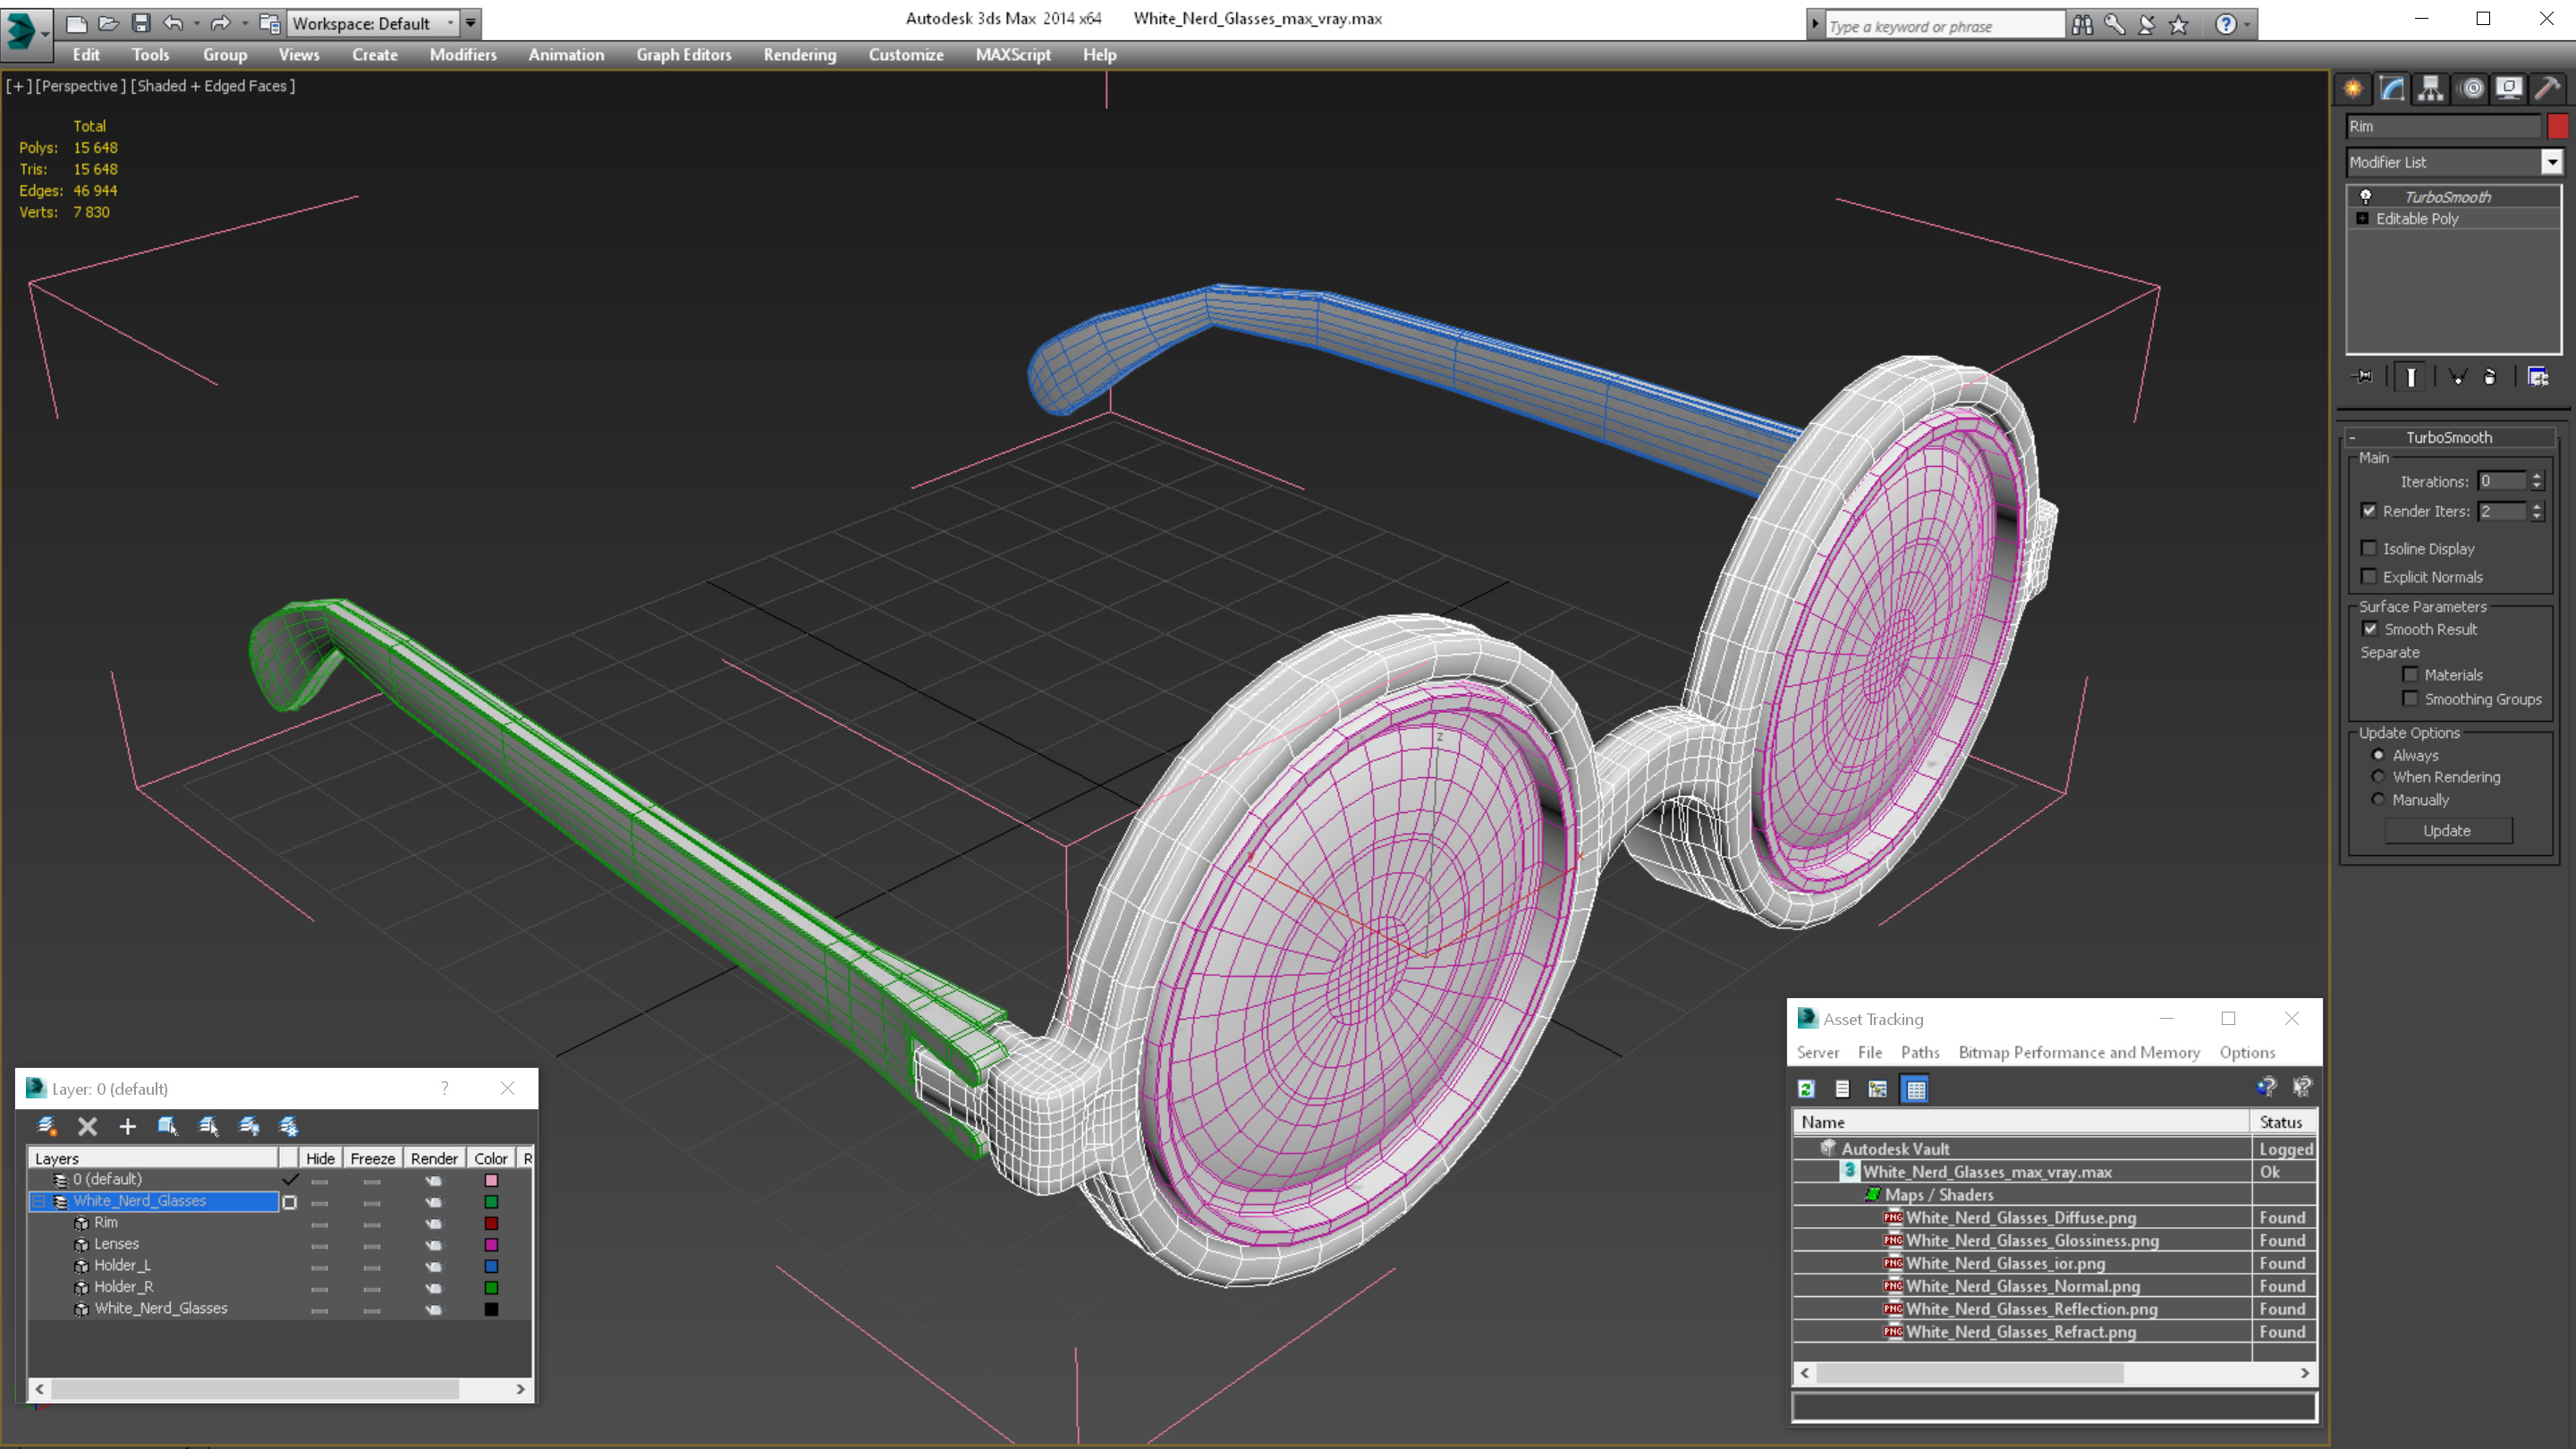Increase Render Iters spinner value
Viewport: 2576px width, 1449px height.
pyautogui.click(x=2537, y=506)
